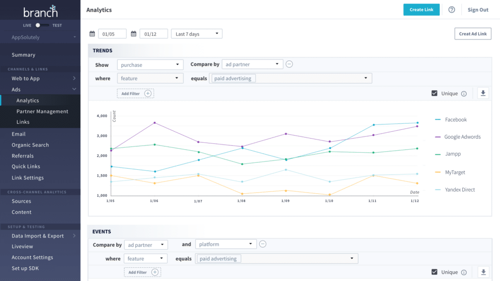The width and height of the screenshot is (500, 281).
Task: Click plus icon in Trends Add Filter
Action: (x=147, y=93)
